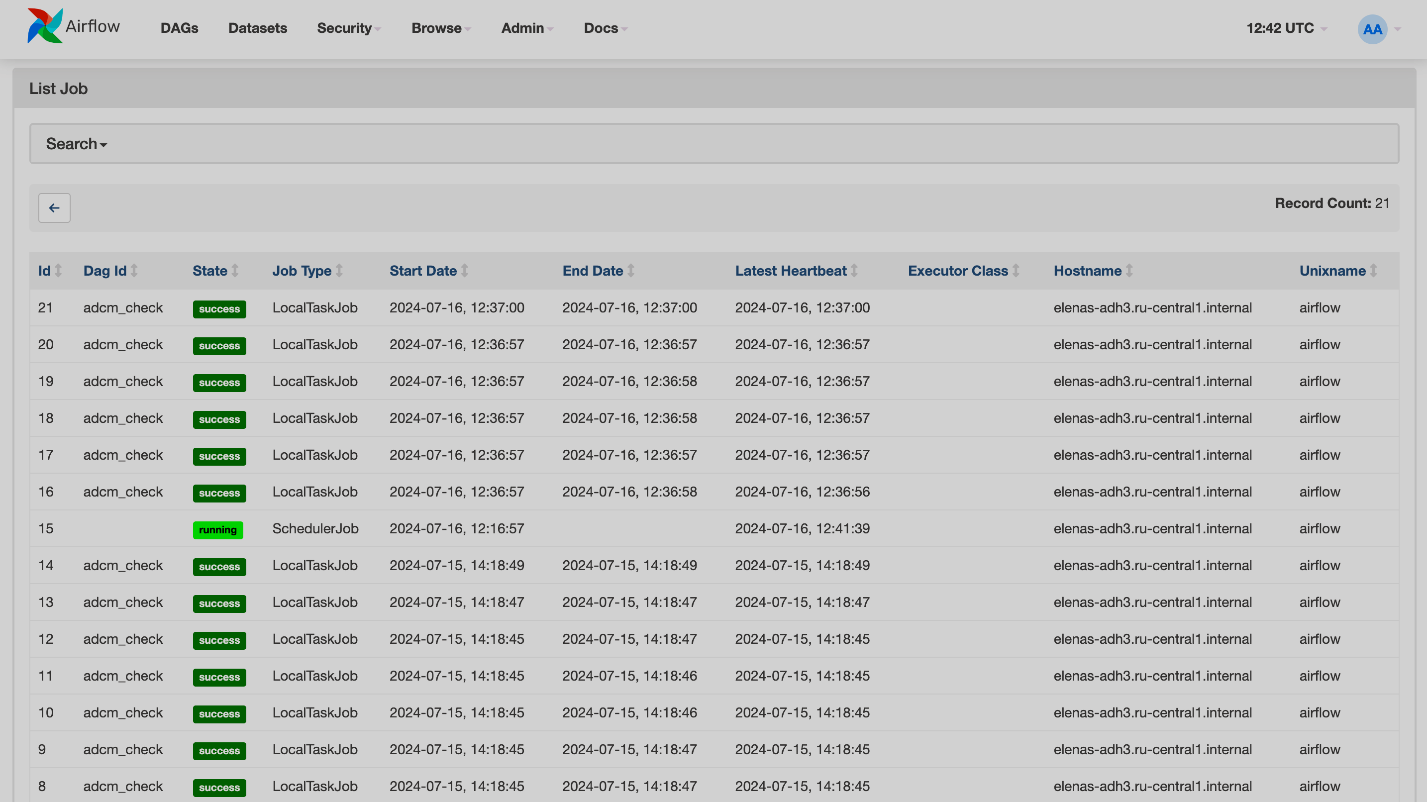The height and width of the screenshot is (802, 1427).
Task: Sort by Id column arrows
Action: click(58, 271)
